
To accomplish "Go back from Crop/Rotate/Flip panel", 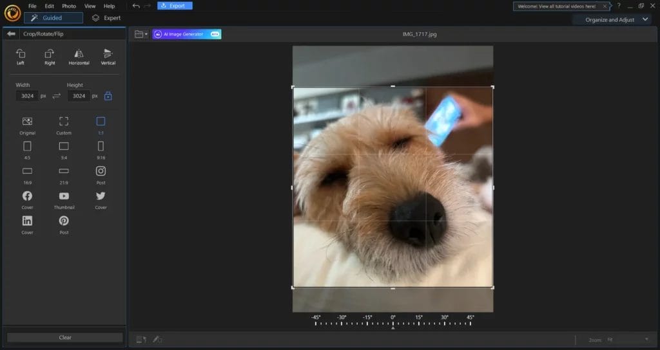I will coord(11,33).
